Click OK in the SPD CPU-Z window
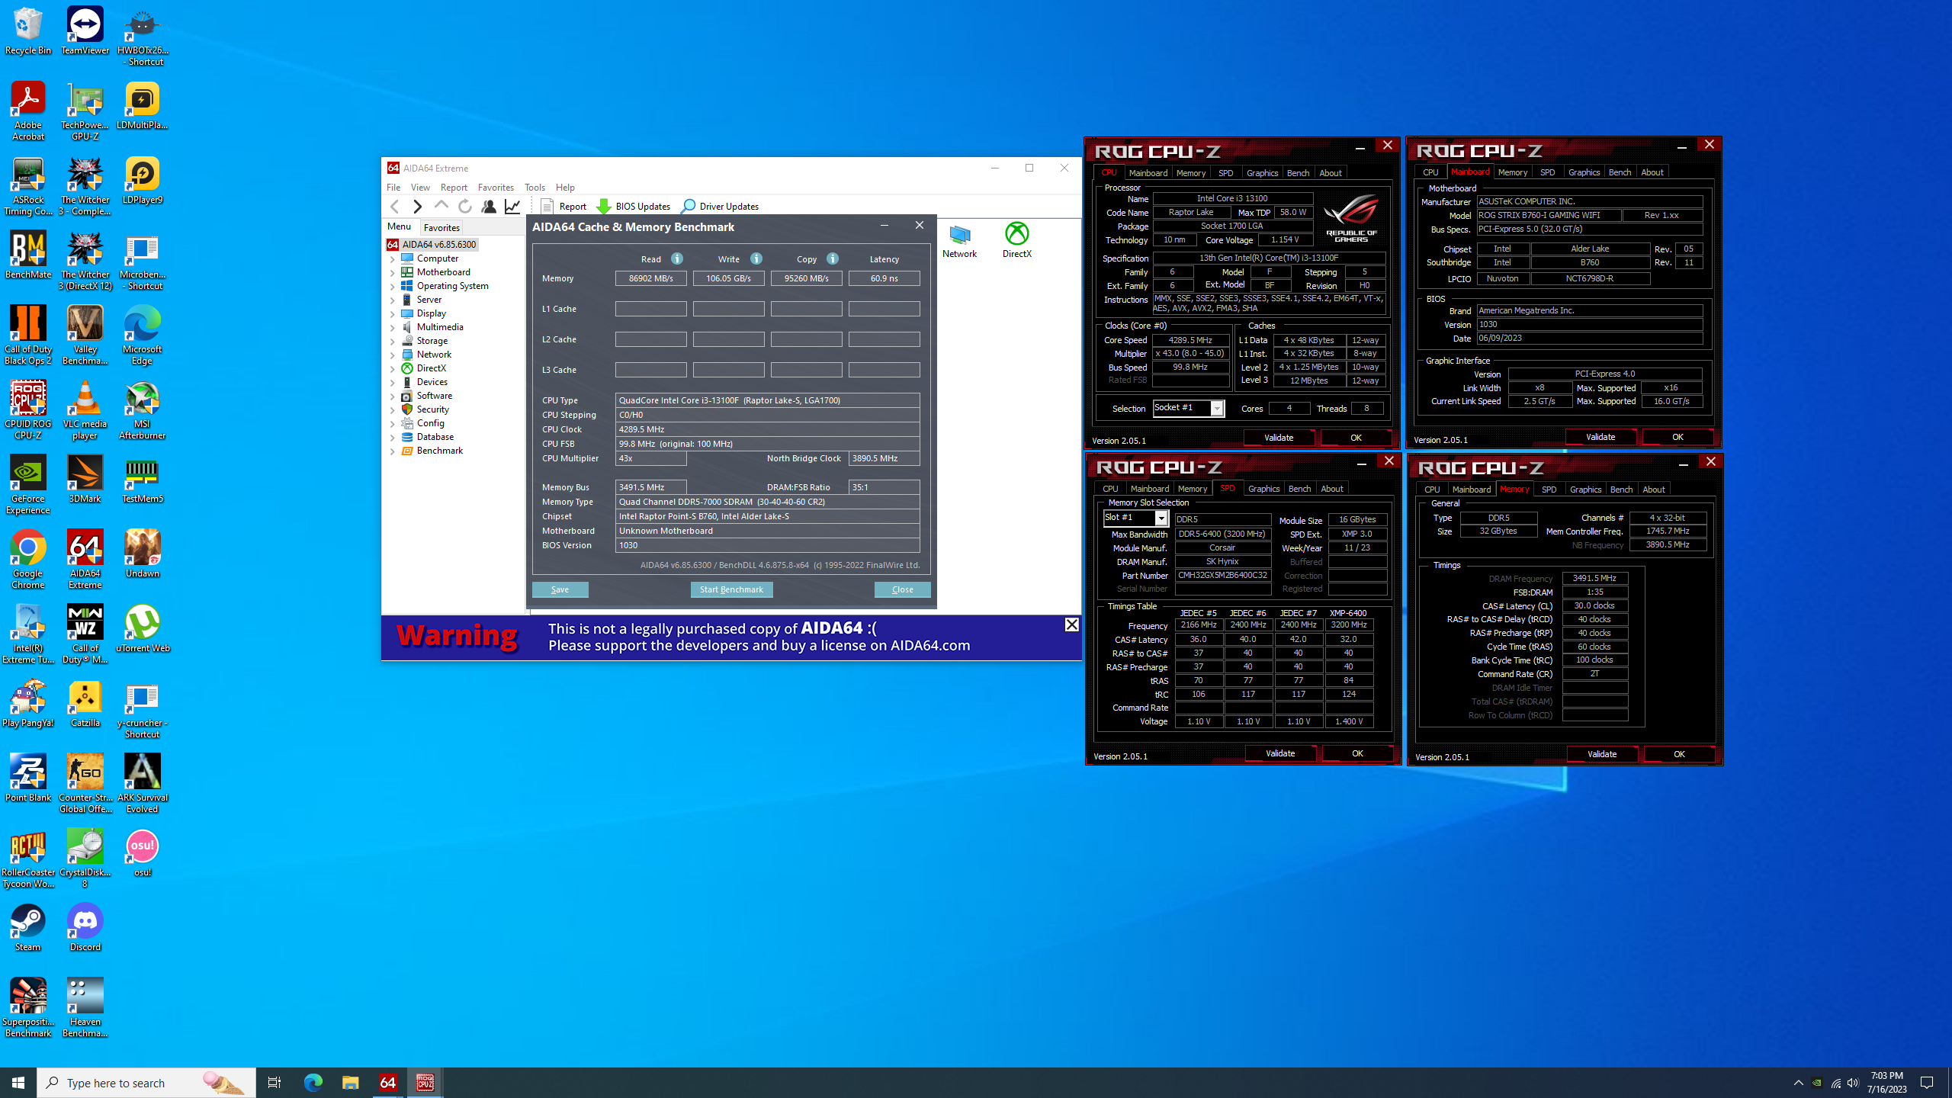This screenshot has height=1098, width=1952. click(1357, 753)
